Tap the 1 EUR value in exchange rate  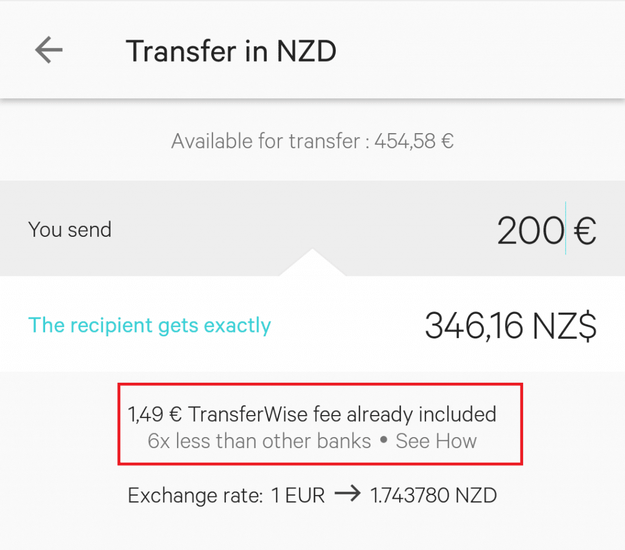coord(298,495)
